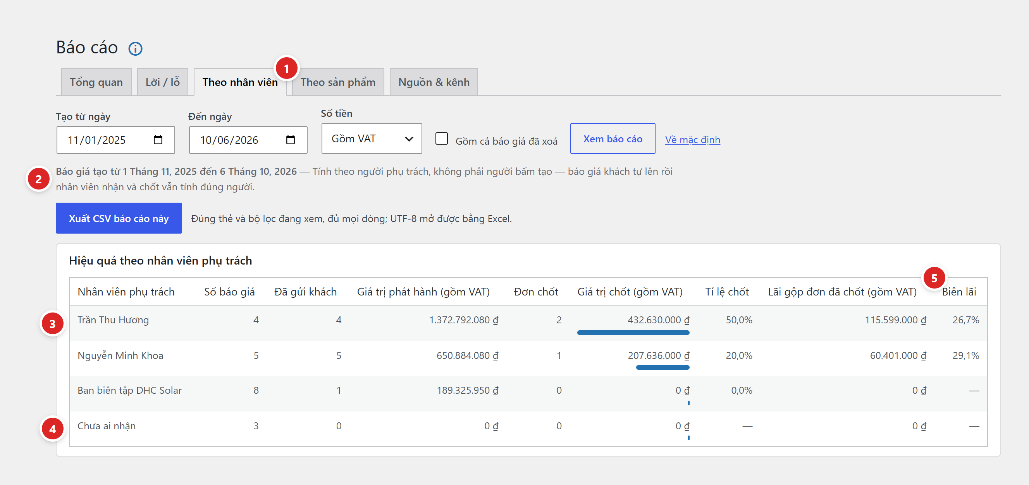Viewport: 1029px width, 485px height.
Task: Select the Trần Thu Hương row name
Action: pyautogui.click(x=113, y=320)
